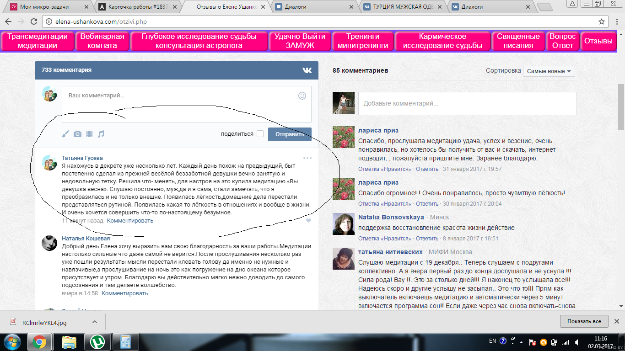The image size is (625, 351).
Task: Open uTorrent from taskbar
Action: pos(97,341)
